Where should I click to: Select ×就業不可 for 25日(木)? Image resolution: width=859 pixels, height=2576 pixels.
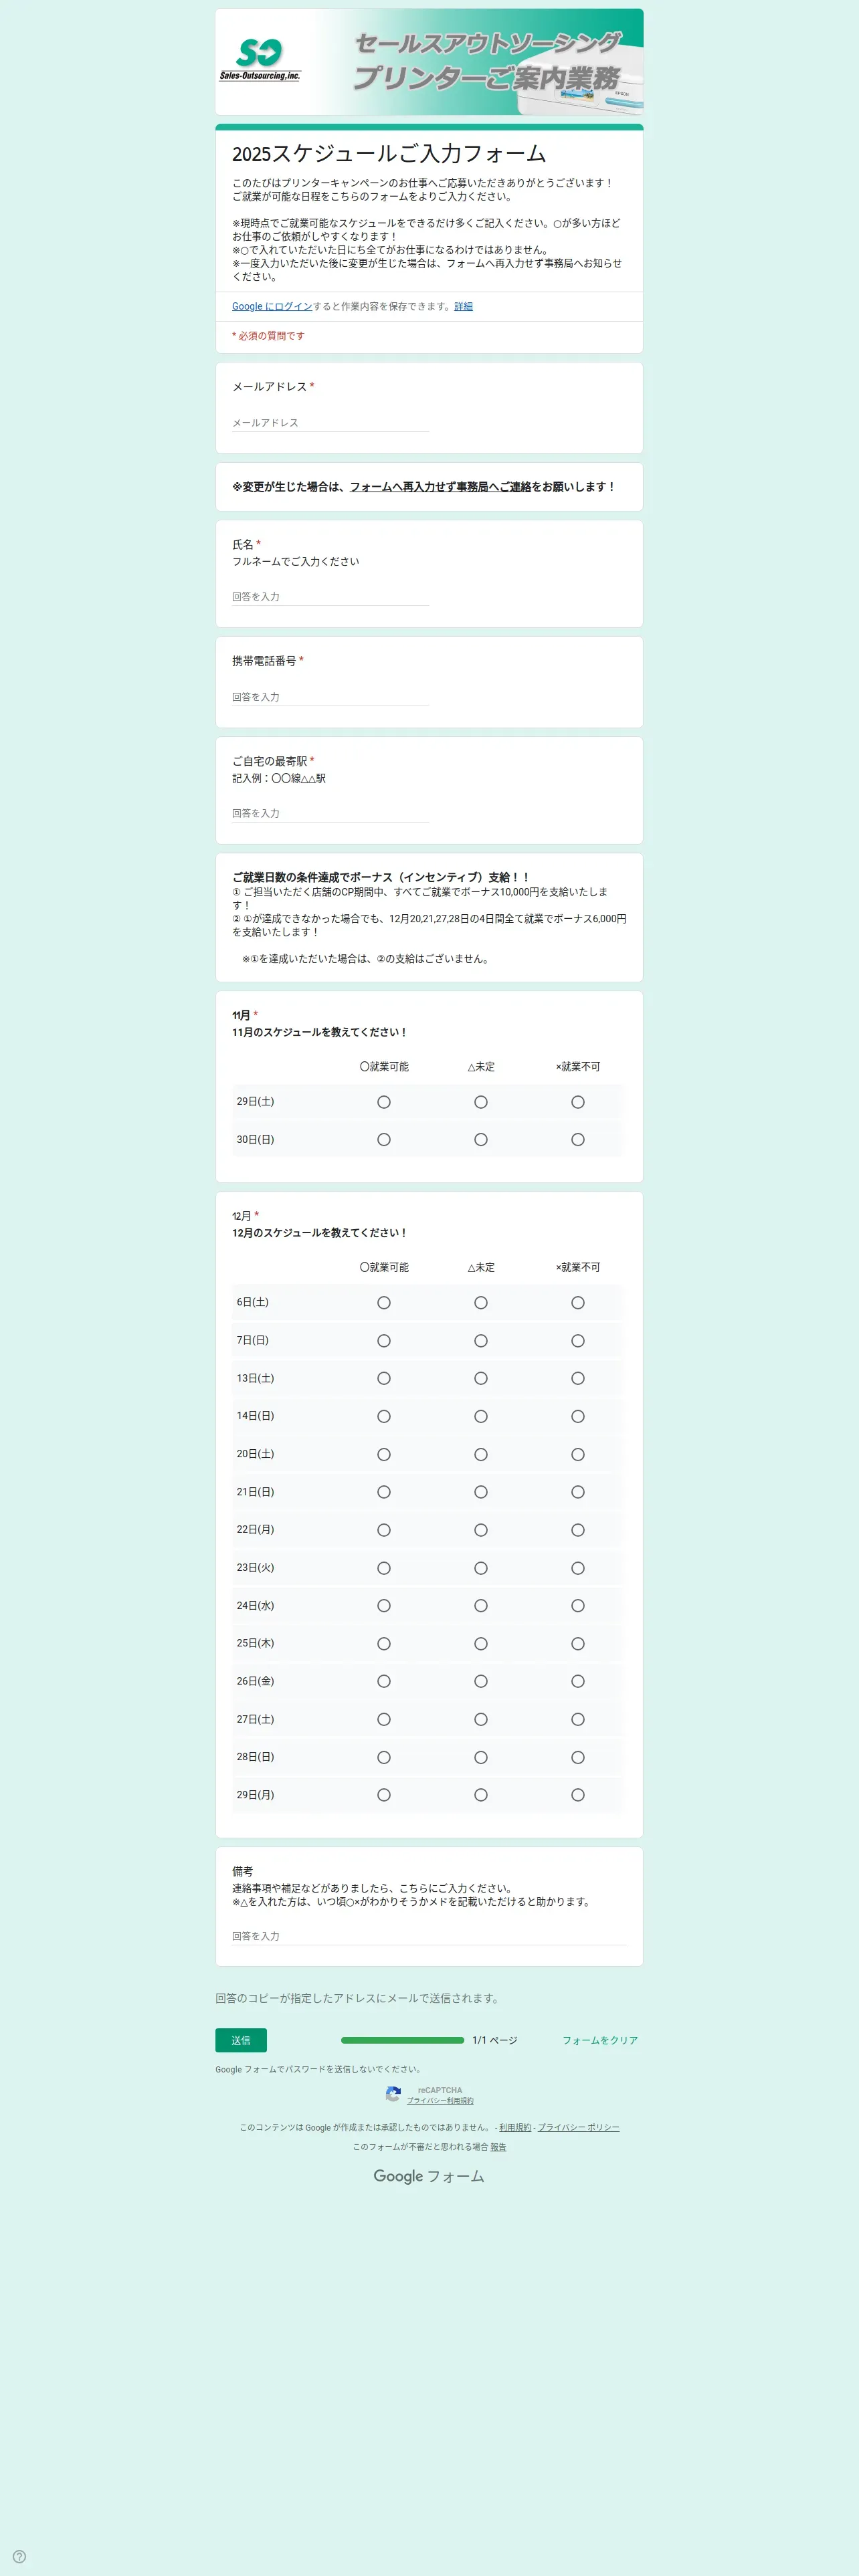tap(578, 1644)
